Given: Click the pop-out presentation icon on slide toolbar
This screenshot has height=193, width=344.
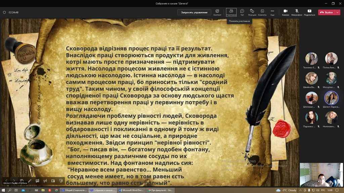Looking at the screenshot, I should [53, 181].
